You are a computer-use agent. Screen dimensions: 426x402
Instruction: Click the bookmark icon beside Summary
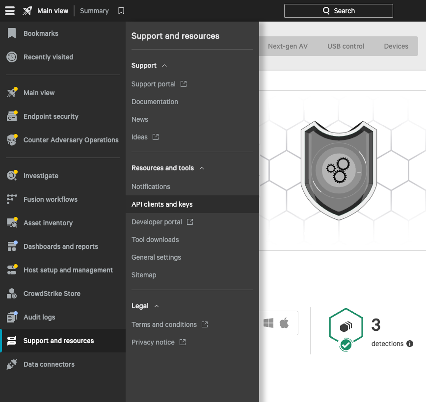pos(121,11)
